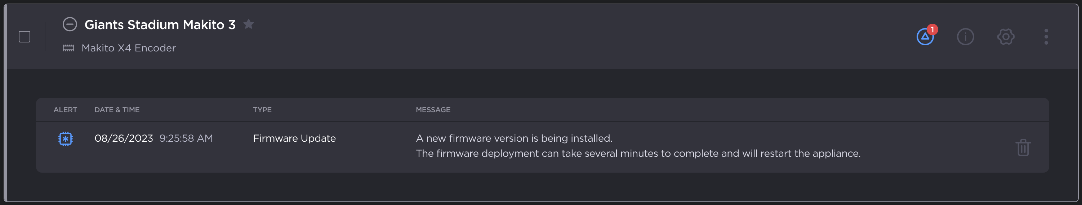Click the TYPE column header
Image resolution: width=1082 pixels, height=205 pixels.
pos(262,110)
